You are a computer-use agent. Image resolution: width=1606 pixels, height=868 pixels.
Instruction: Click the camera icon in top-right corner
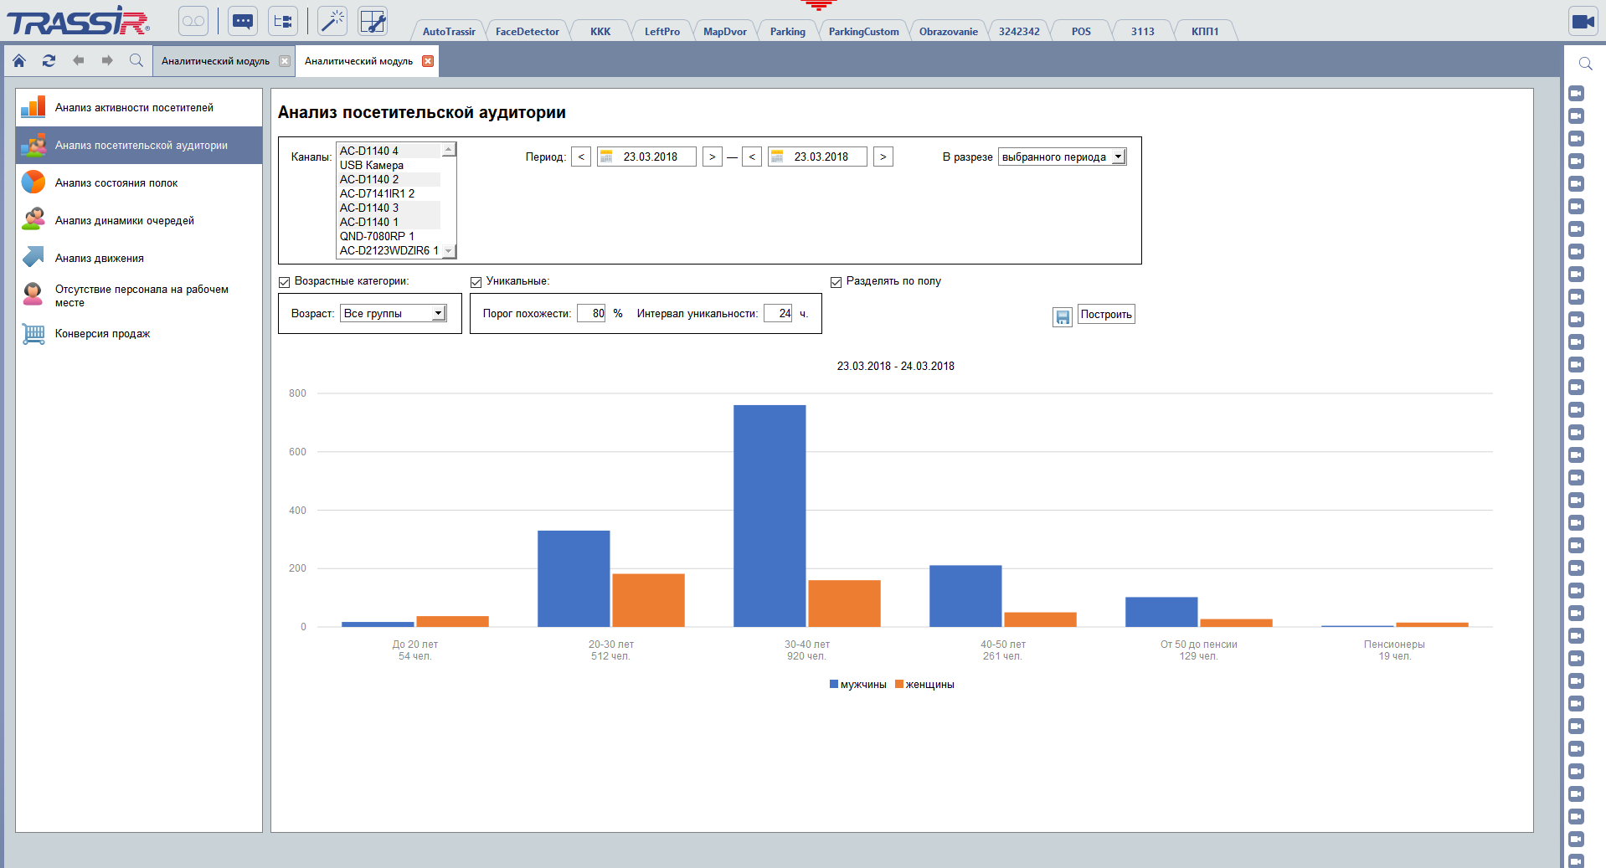click(x=1583, y=21)
